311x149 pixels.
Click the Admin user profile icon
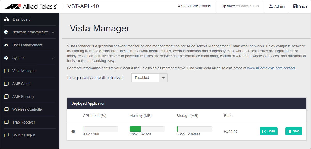coord(271,6)
